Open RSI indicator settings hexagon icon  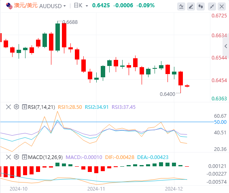[x=17, y=107]
